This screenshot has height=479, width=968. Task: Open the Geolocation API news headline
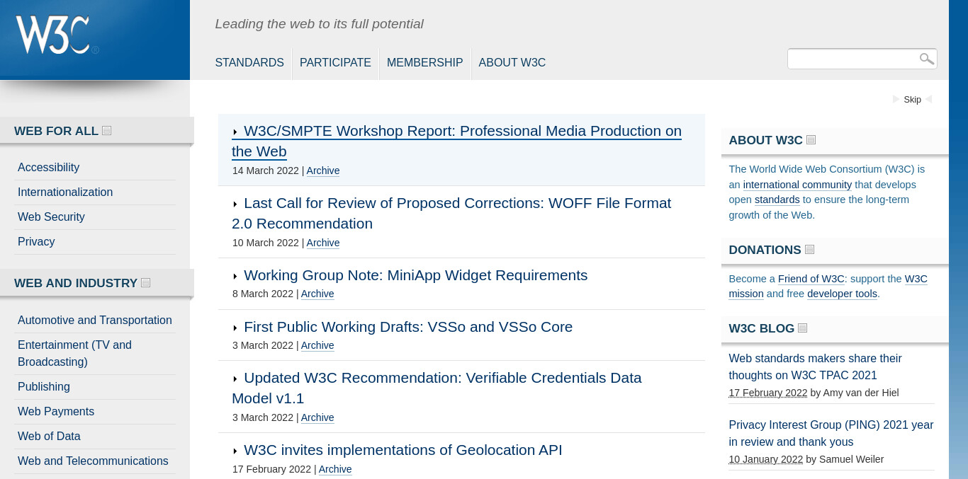(x=403, y=450)
